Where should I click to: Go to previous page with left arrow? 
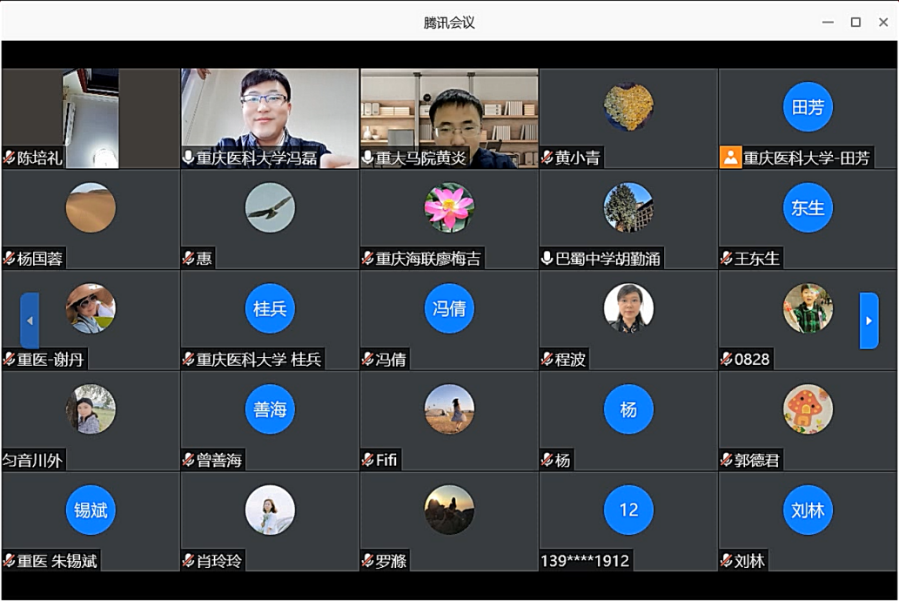pos(30,321)
